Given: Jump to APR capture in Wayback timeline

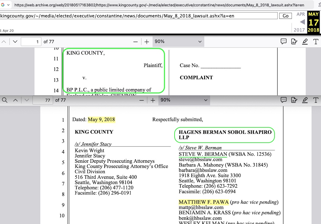Looking at the screenshot, I should point(301,14).
